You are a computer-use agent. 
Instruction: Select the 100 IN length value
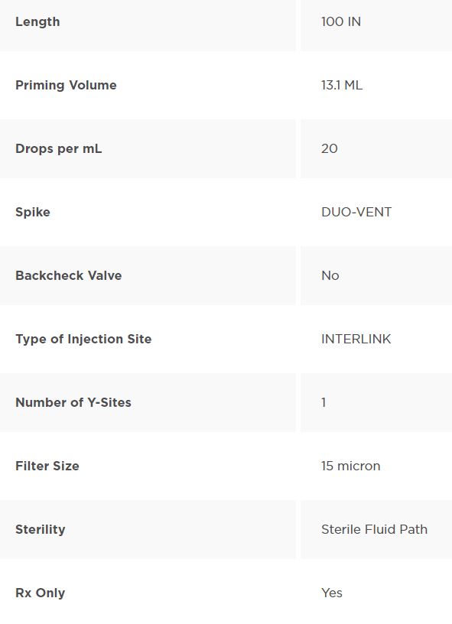pyautogui.click(x=341, y=21)
